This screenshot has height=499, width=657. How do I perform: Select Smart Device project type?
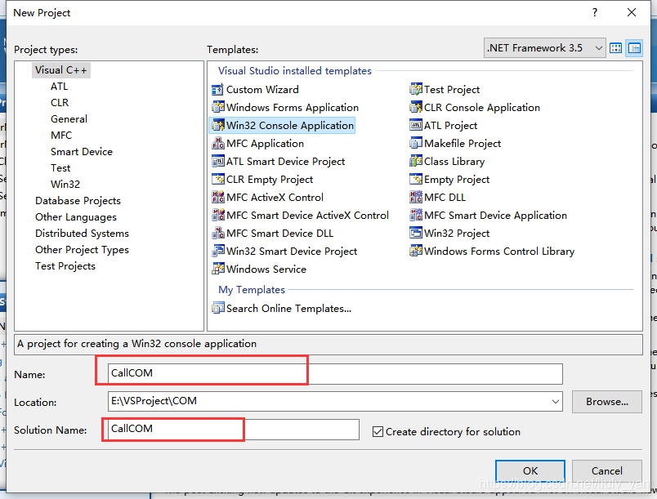pos(81,152)
